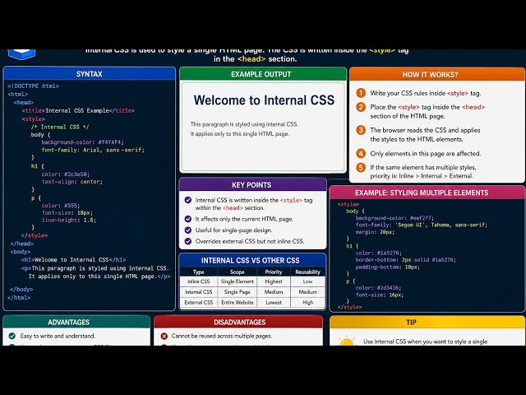This screenshot has width=526, height=395.
Task: Click the orange number 2 circle icon
Action: pyautogui.click(x=361, y=107)
